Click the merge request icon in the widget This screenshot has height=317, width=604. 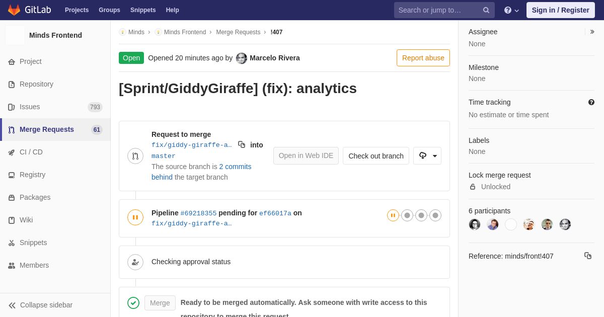point(135,156)
